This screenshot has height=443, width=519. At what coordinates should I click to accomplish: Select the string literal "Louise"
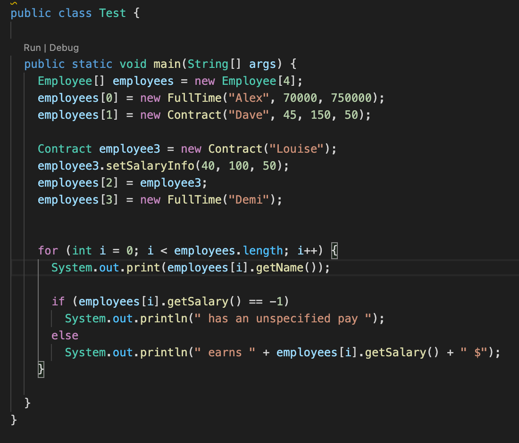296,148
